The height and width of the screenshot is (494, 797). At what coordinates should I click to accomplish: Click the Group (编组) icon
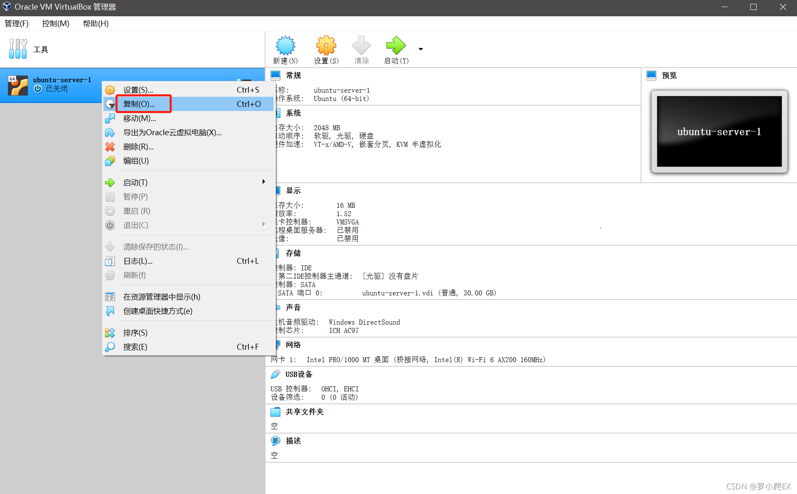point(110,161)
